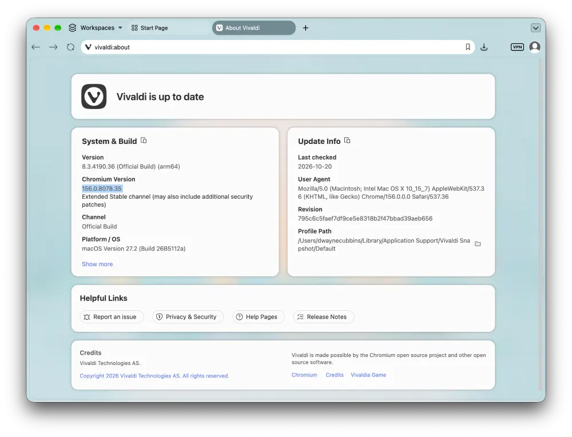The height and width of the screenshot is (437, 572).
Task: View Release Notes
Action: pyautogui.click(x=323, y=317)
